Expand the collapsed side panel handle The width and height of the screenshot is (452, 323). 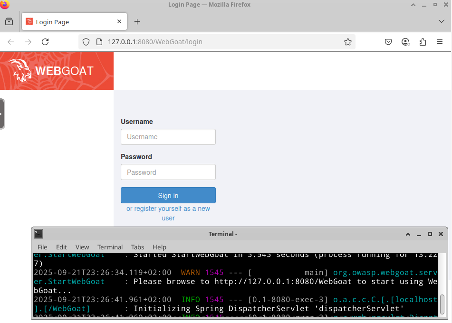pyautogui.click(x=2, y=114)
